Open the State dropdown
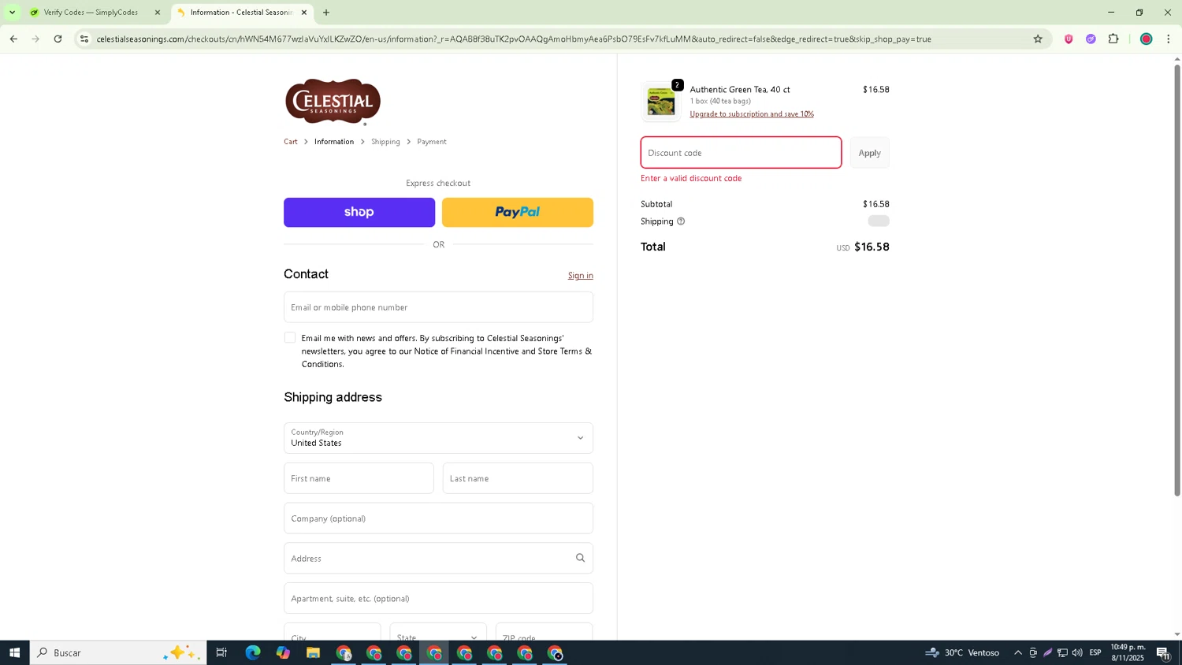 coord(438,632)
